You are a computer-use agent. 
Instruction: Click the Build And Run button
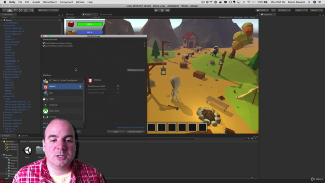pos(136,132)
